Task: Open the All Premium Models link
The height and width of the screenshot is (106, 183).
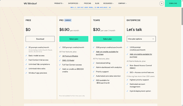Action: point(70,56)
